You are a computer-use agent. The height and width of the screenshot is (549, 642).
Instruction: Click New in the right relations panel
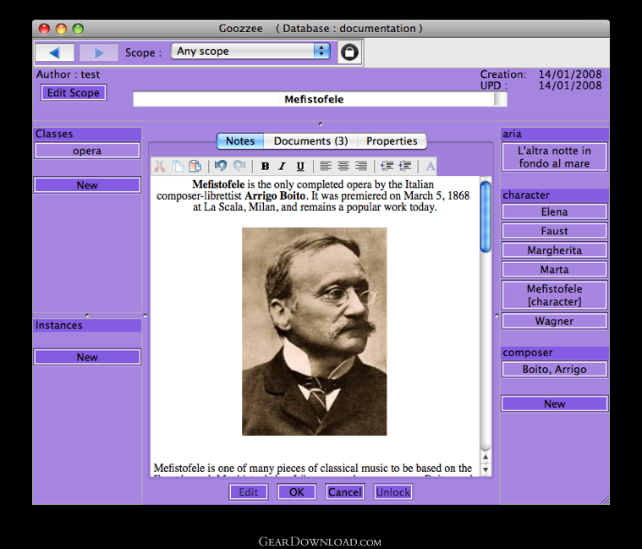pos(554,404)
